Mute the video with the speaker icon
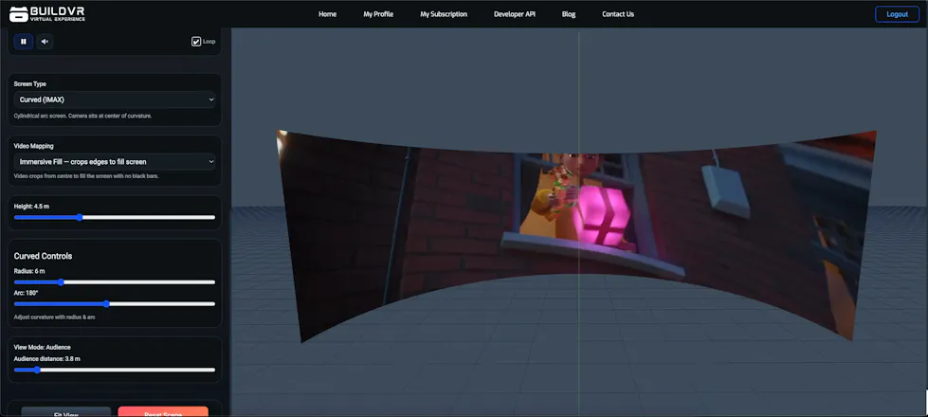Image resolution: width=928 pixels, height=417 pixels. (45, 42)
